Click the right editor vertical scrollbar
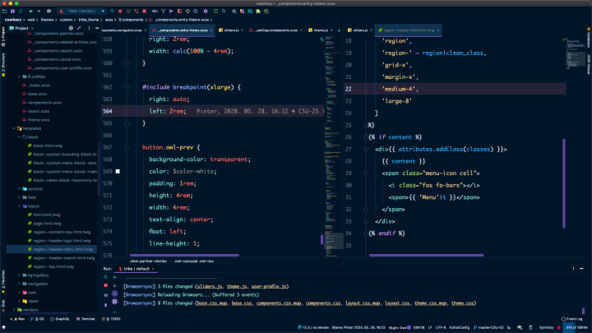Image resolution: width=592 pixels, height=333 pixels. tap(564, 183)
